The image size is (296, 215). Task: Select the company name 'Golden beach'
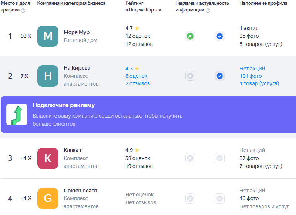(80, 191)
